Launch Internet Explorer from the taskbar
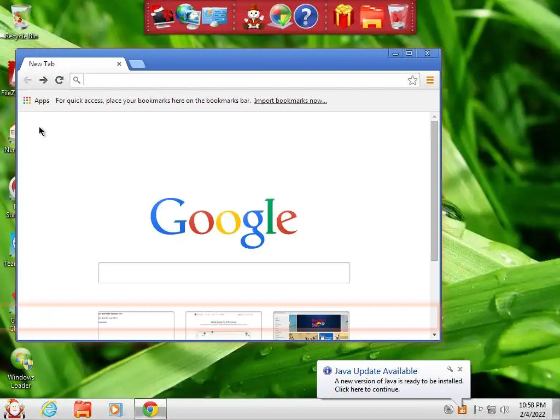 49,409
